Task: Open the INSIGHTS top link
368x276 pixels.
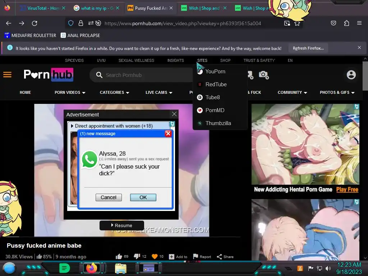Action: [x=175, y=60]
